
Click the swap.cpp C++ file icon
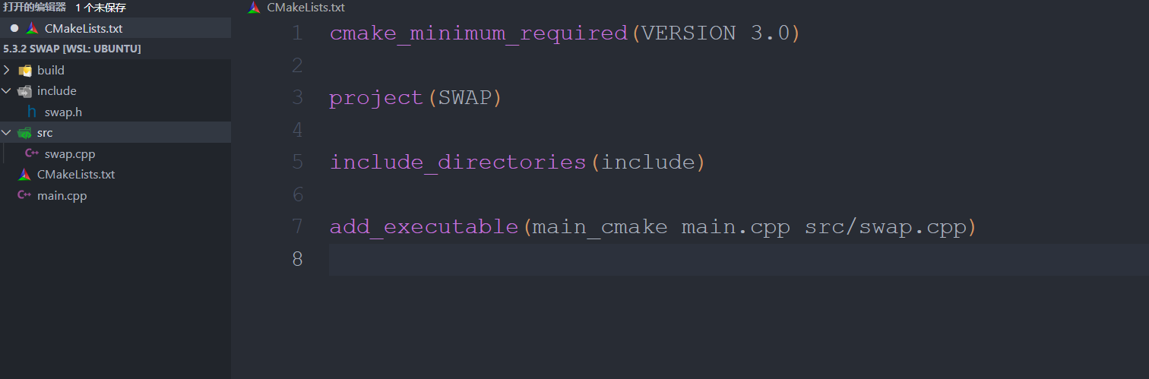[32, 153]
